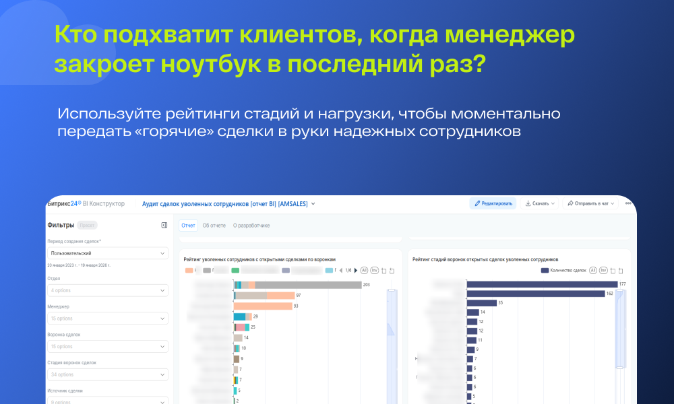Image resolution: width=674 pixels, height=404 pixels.
Task: Toggle Количество сделок legend series
Action: pyautogui.click(x=563, y=271)
